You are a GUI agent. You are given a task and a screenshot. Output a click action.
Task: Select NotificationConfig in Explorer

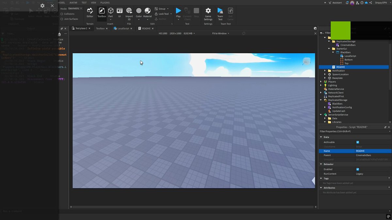click(342, 107)
